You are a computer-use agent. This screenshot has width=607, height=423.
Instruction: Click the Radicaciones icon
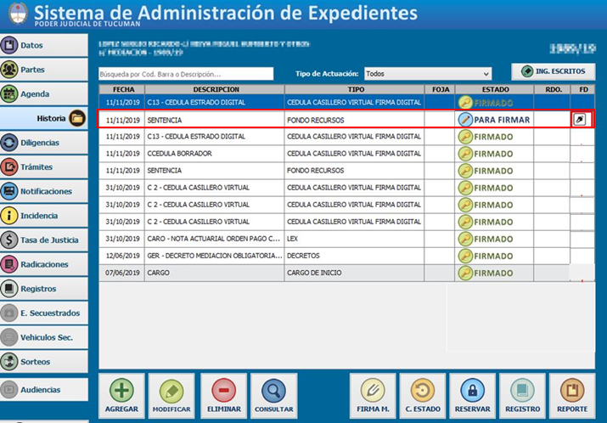[x=9, y=264]
